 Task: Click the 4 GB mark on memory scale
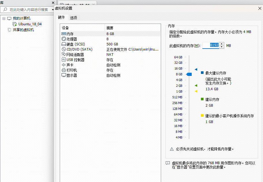[179, 80]
